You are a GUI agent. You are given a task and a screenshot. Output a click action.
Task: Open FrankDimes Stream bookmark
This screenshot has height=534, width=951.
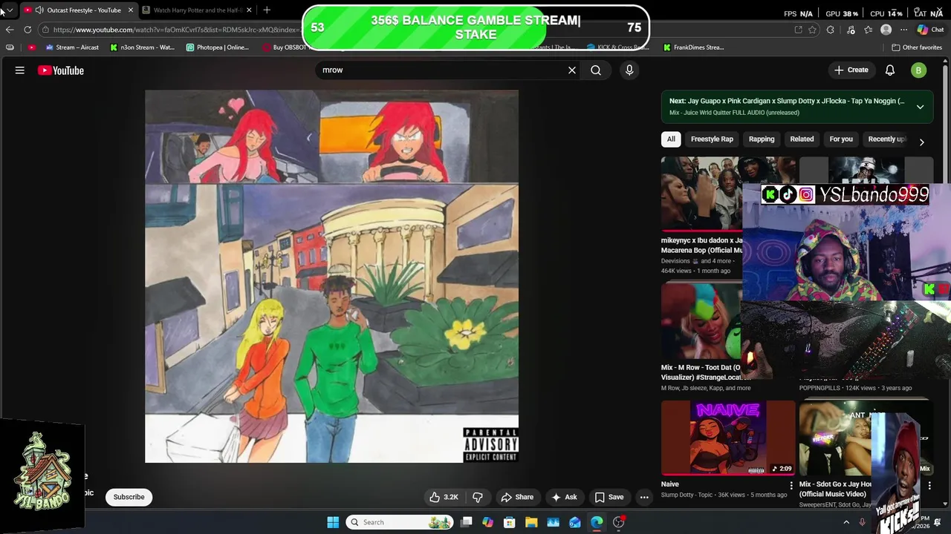(x=694, y=47)
